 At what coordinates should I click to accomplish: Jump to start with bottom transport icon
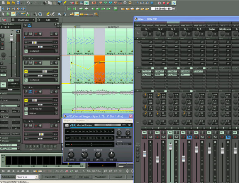click(4, 171)
